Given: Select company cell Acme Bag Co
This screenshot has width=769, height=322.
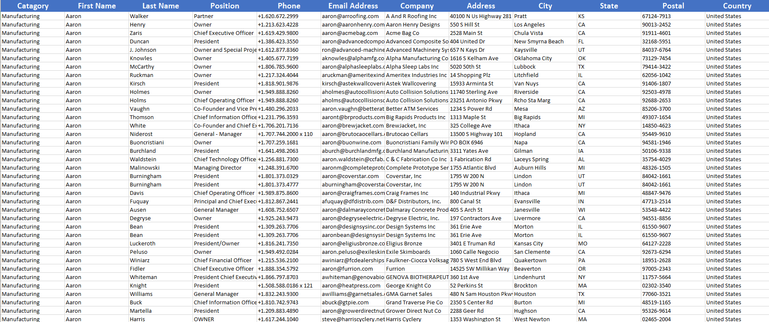Looking at the screenshot, I should click(417, 33).
